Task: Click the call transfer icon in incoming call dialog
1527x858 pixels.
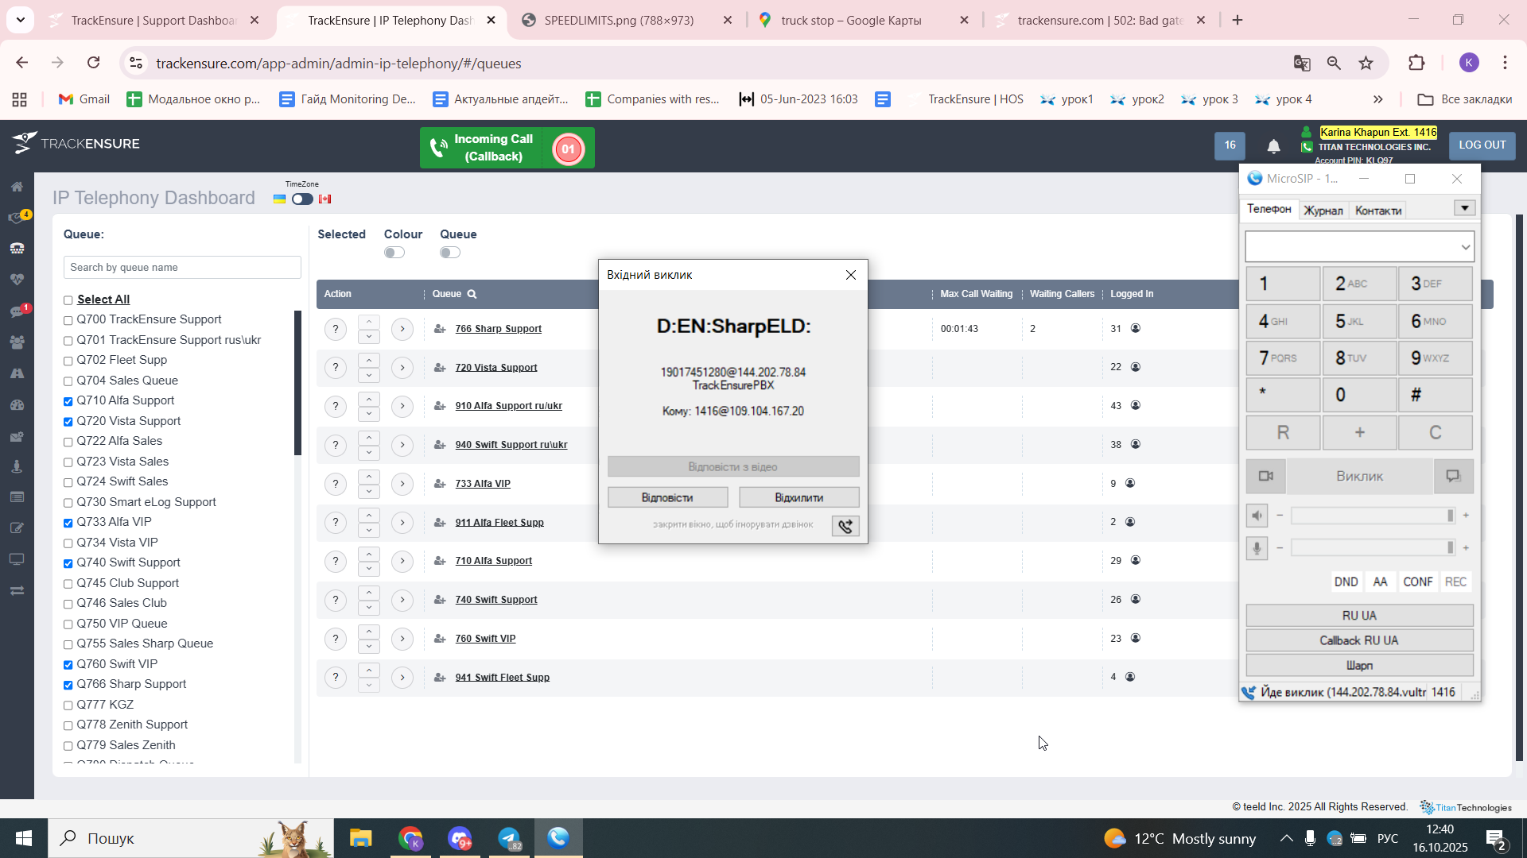Action: [845, 526]
